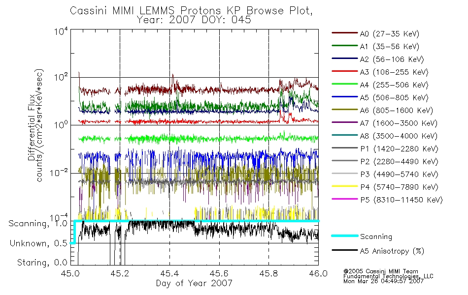Click the A3 (106-255 KeV) legend label
Viewport: 468px width, 295px height.
tap(394, 72)
